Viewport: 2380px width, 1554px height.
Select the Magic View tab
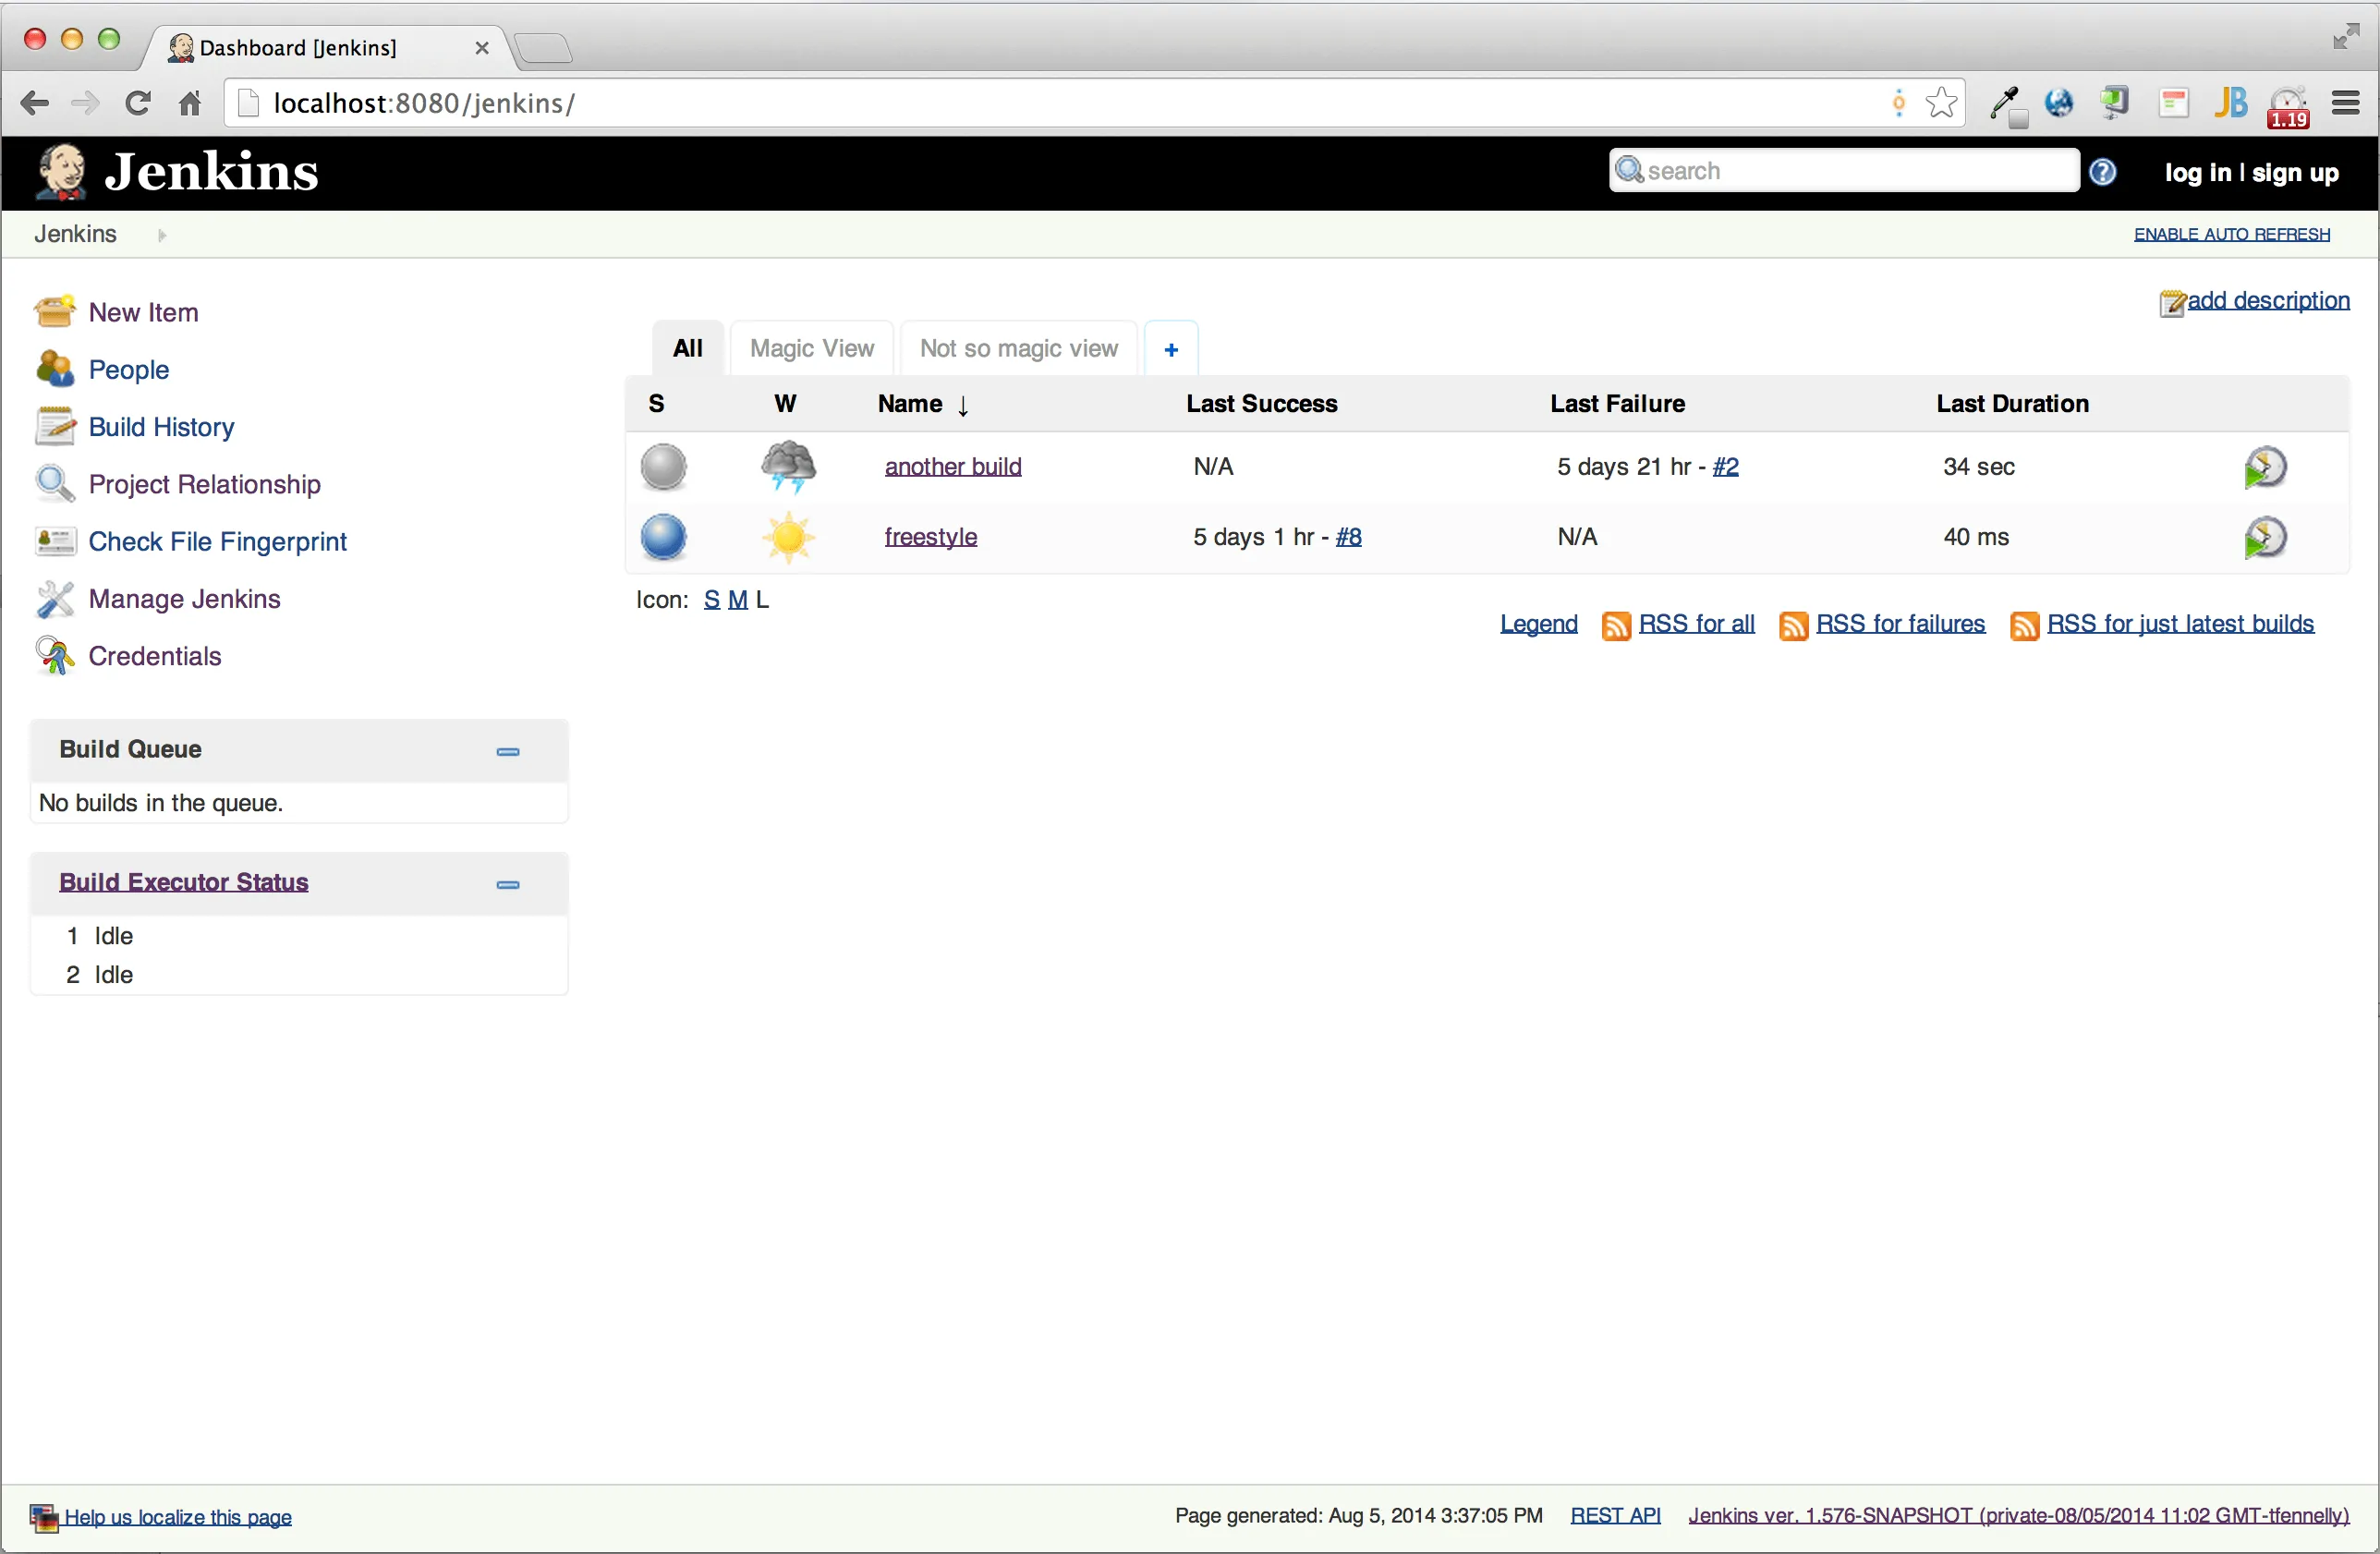pyautogui.click(x=810, y=348)
